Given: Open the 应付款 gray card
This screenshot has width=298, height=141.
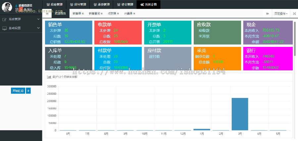Looking at the screenshot, I should click(x=168, y=58).
